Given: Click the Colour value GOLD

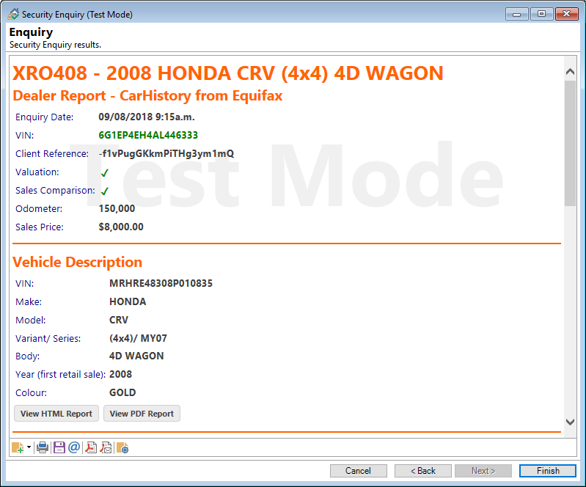Looking at the screenshot, I should pos(122,392).
